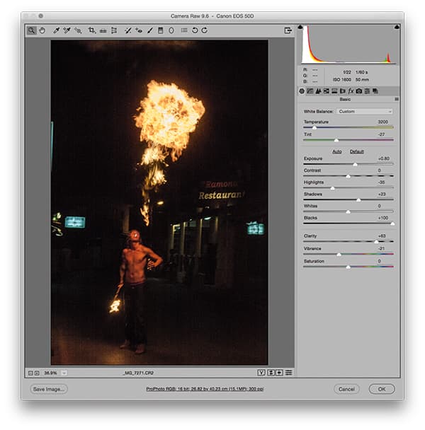The height and width of the screenshot is (430, 425).
Task: Click the Tint slider handle
Action: pos(336,141)
